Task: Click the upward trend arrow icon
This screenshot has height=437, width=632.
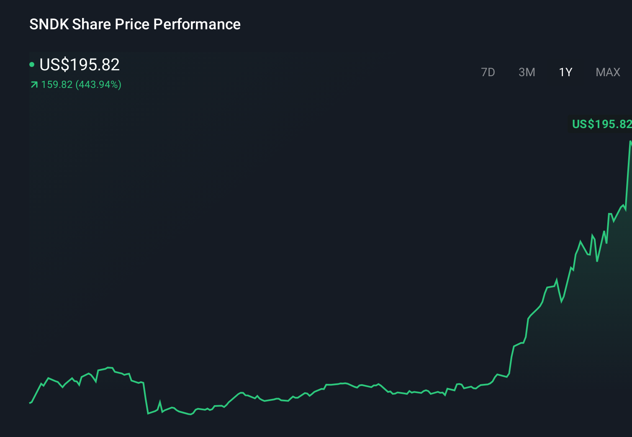Action: [33, 85]
